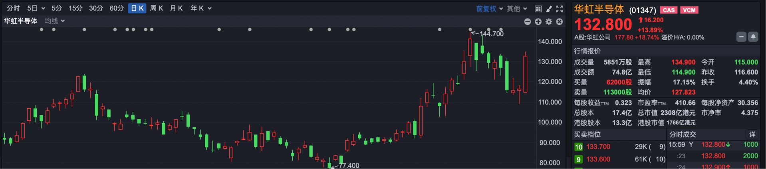Click the 140.000 price axis label
This screenshot has width=766, height=169.
[550, 41]
